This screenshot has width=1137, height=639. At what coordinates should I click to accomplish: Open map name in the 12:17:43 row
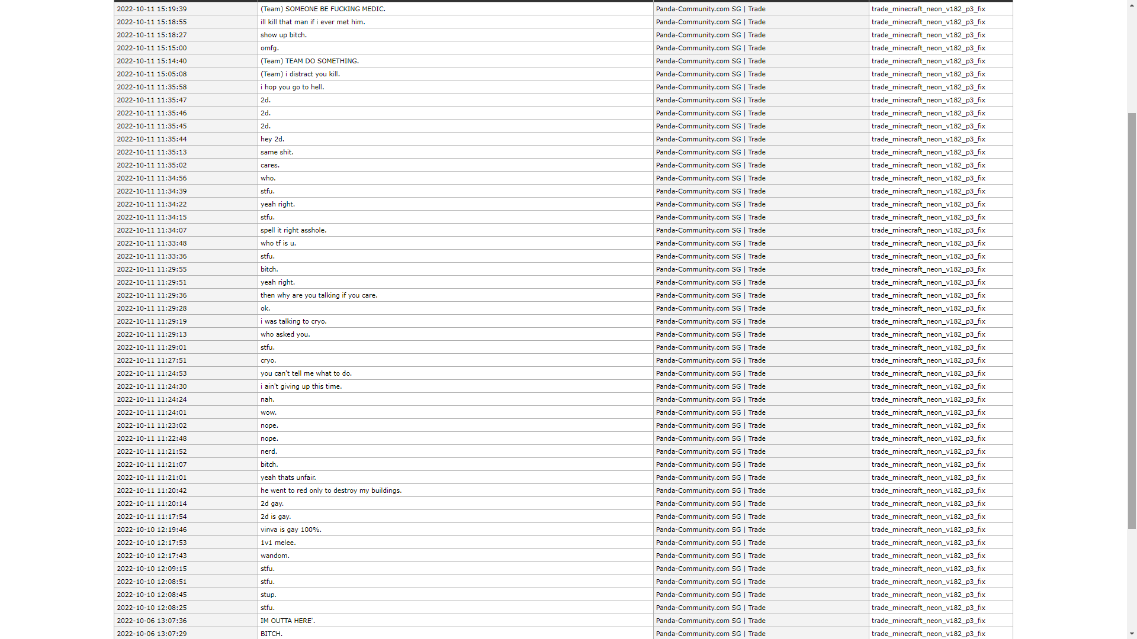tap(928, 556)
